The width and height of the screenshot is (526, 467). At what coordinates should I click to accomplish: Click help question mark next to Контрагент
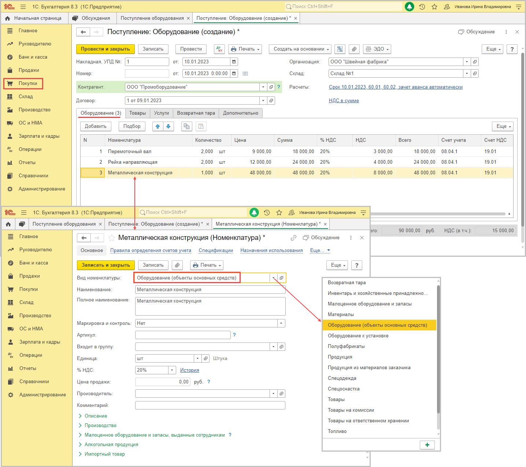coord(279,87)
